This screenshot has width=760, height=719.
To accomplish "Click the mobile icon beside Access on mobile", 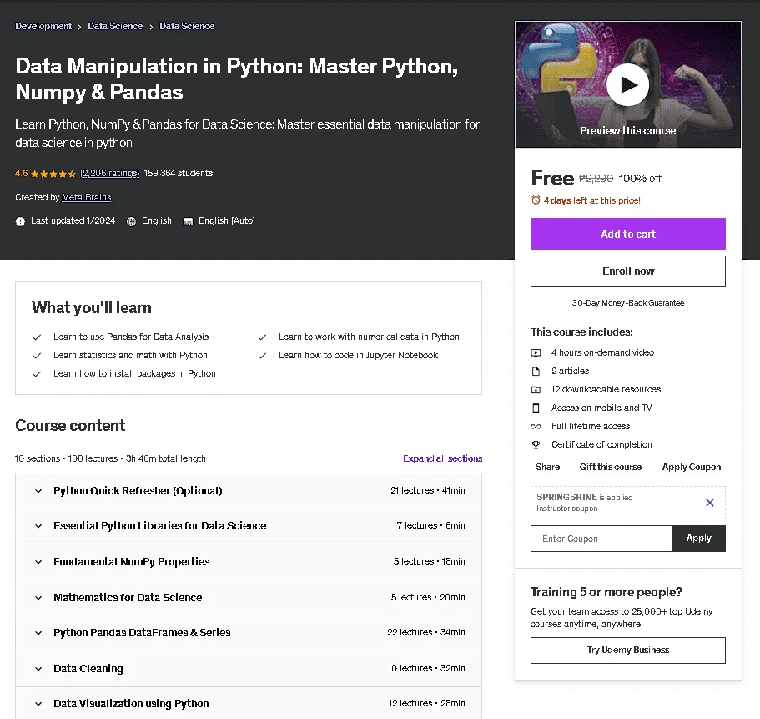I will coord(536,408).
